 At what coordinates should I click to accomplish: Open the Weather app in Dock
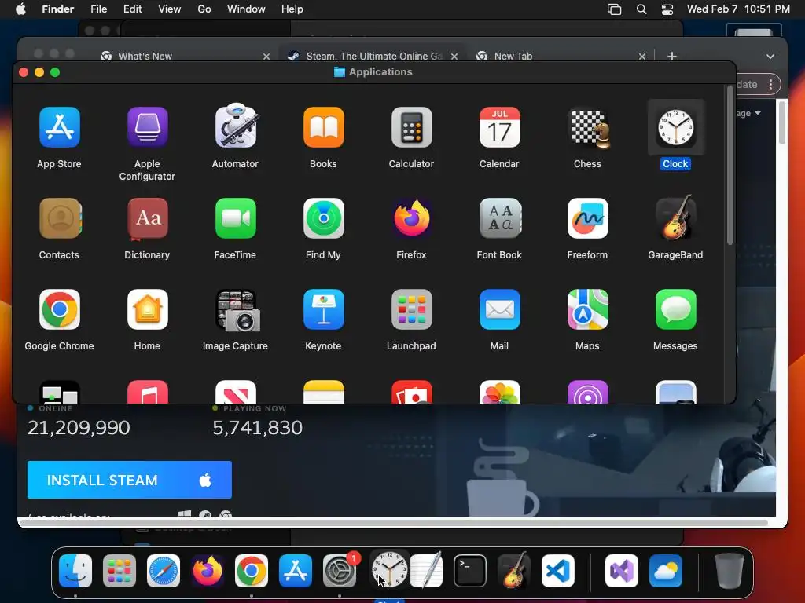[x=666, y=571]
